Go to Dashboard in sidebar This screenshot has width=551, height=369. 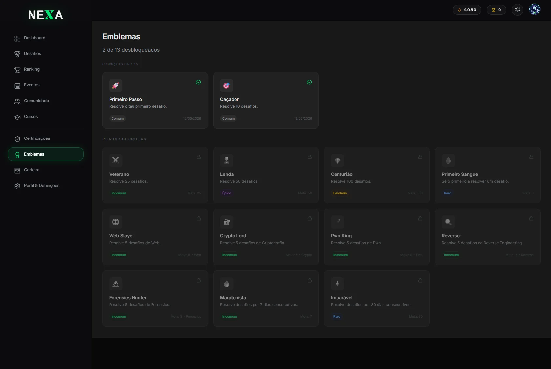46,38
